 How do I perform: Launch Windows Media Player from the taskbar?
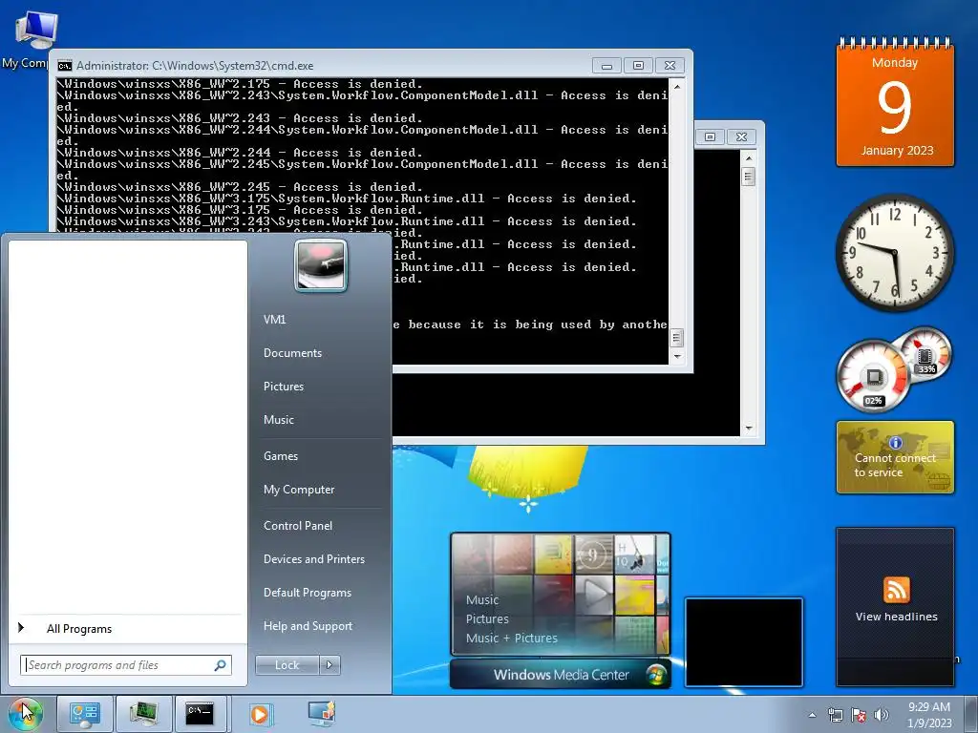260,714
